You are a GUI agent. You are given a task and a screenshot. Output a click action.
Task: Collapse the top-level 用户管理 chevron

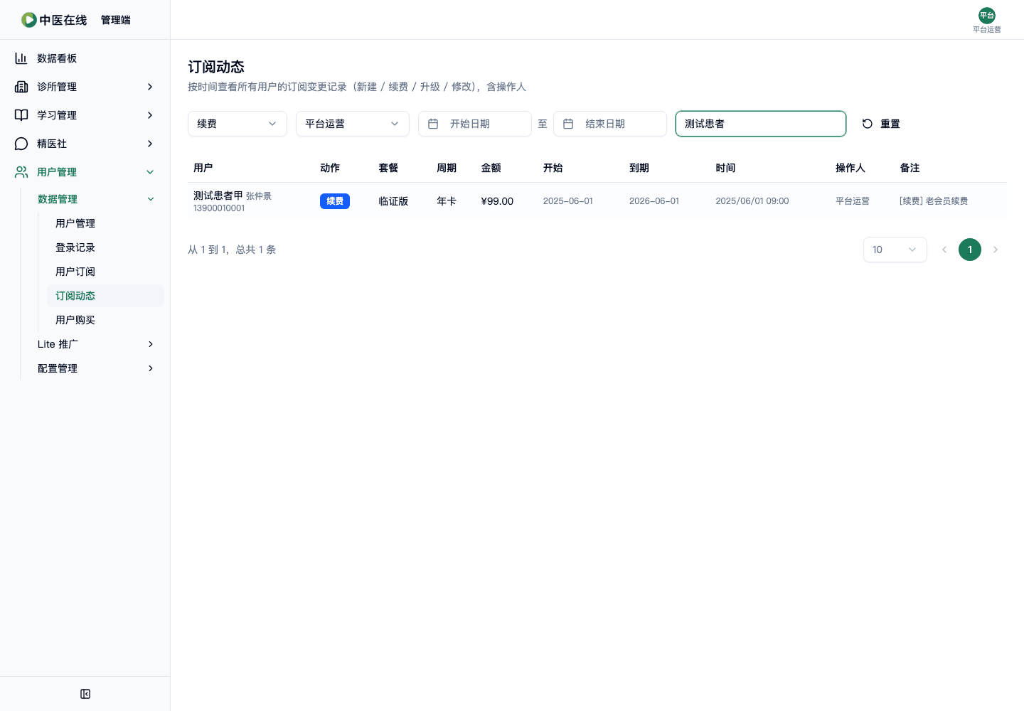[x=150, y=172]
